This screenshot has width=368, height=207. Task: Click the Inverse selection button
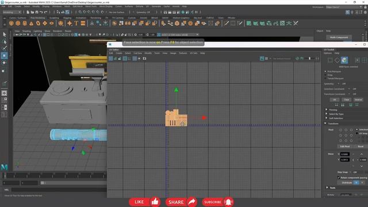click(x=358, y=99)
